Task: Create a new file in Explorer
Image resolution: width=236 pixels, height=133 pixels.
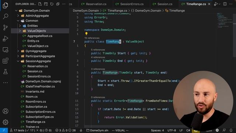Action: tap(40, 4)
